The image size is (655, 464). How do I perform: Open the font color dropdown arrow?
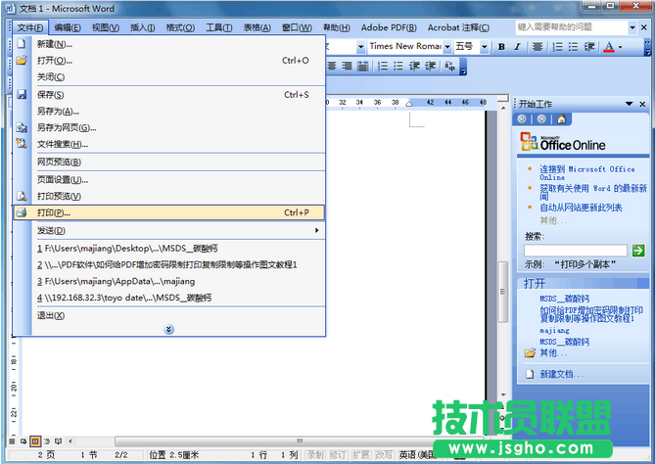click(620, 46)
